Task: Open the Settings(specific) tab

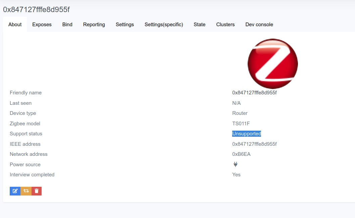Action: tap(164, 25)
